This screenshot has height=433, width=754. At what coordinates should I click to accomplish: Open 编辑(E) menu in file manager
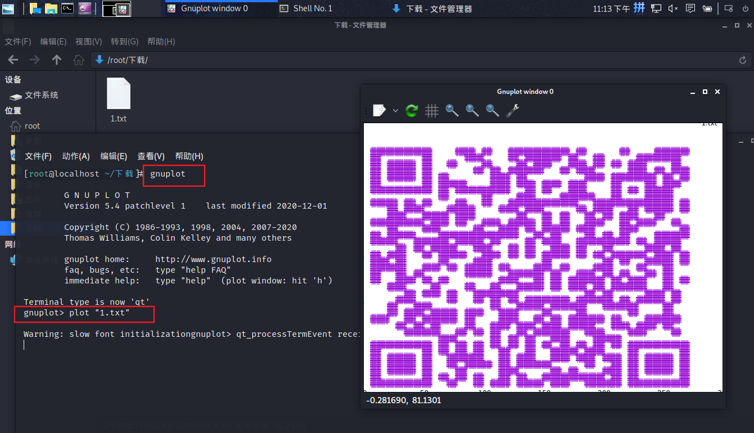(x=53, y=42)
